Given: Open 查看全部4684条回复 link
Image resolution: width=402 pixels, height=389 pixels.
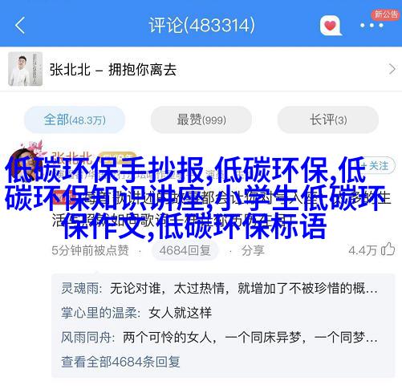Looking at the screenshot, I should [x=120, y=362].
